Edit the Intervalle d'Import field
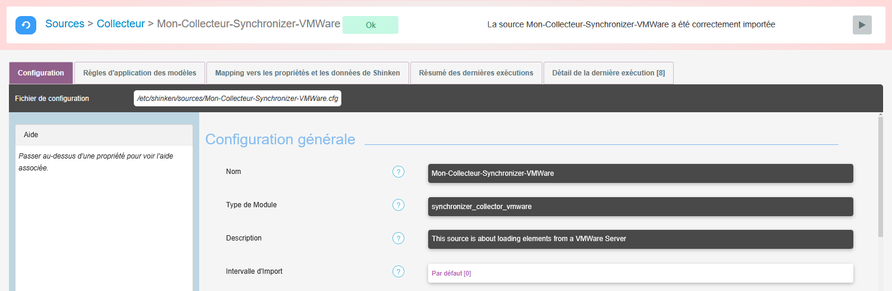This screenshot has height=291, width=892. click(x=640, y=273)
